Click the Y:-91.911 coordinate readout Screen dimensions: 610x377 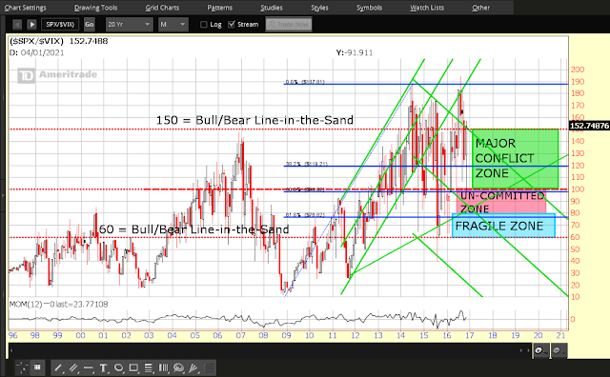point(355,52)
